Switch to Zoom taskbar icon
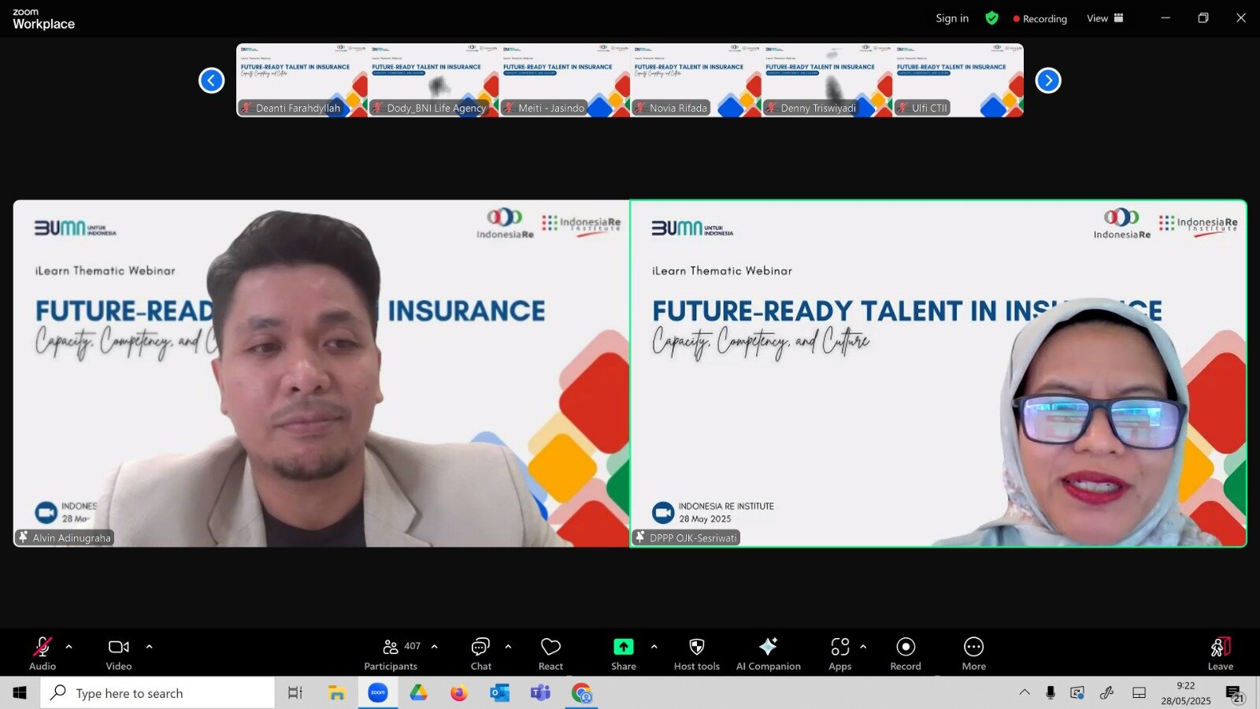This screenshot has height=709, width=1260. point(378,693)
